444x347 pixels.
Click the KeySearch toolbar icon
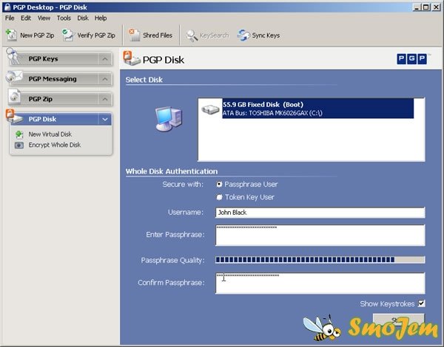[x=192, y=35]
